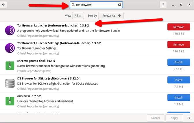Screen dimensions: 194x123
Task: Click the edbrowse green package icon
Action: click(x=10, y=101)
